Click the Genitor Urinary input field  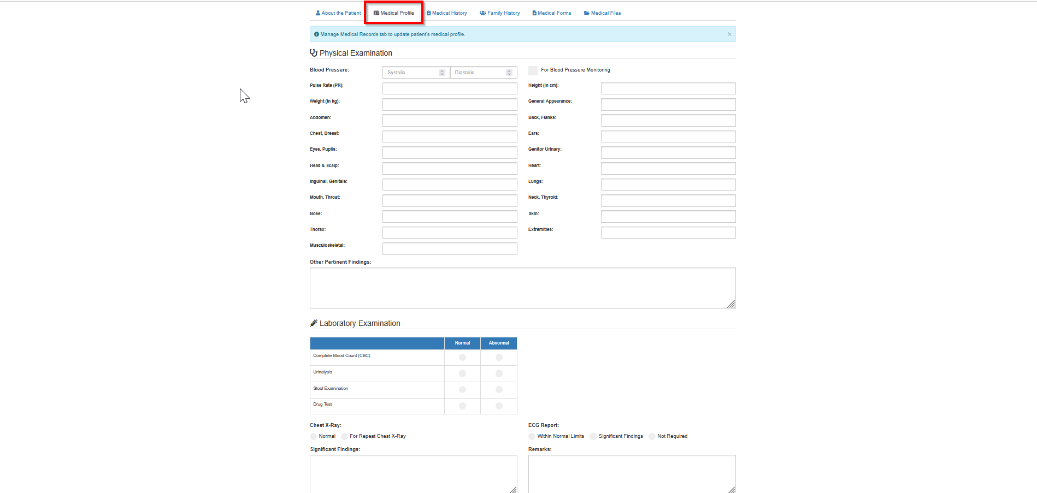click(668, 152)
